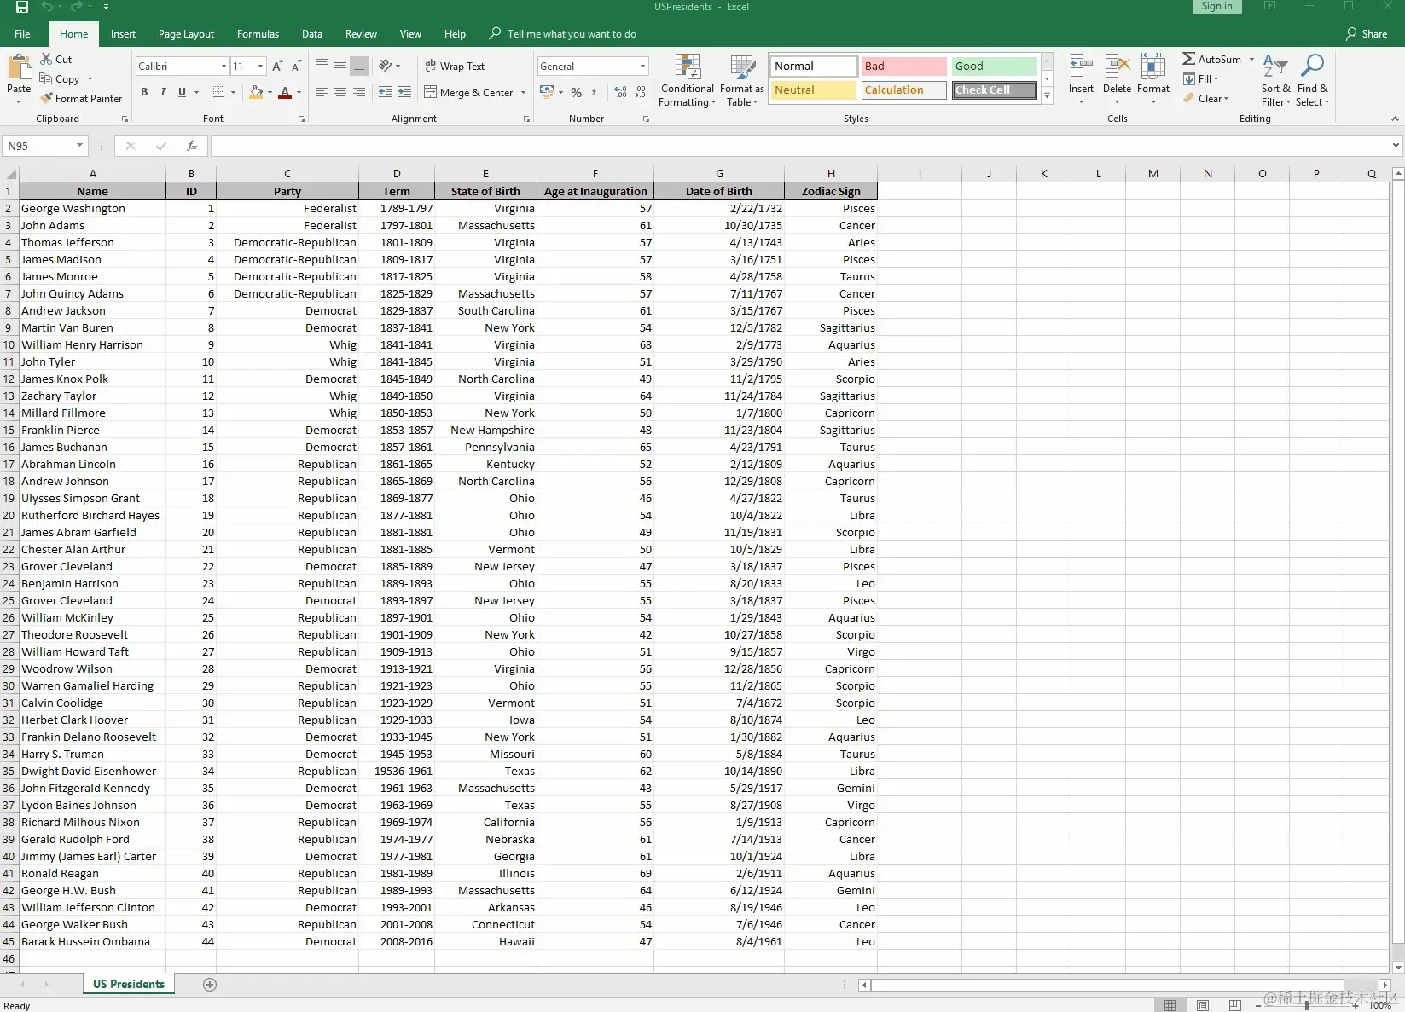Click into the formula bar input

(799, 146)
